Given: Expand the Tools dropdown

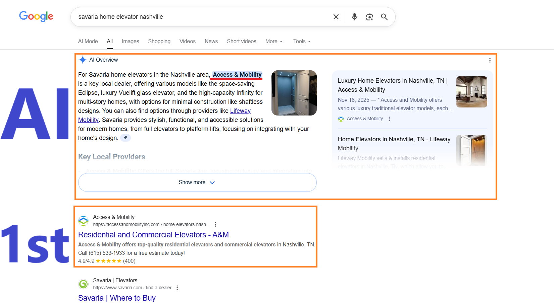Looking at the screenshot, I should [302, 41].
